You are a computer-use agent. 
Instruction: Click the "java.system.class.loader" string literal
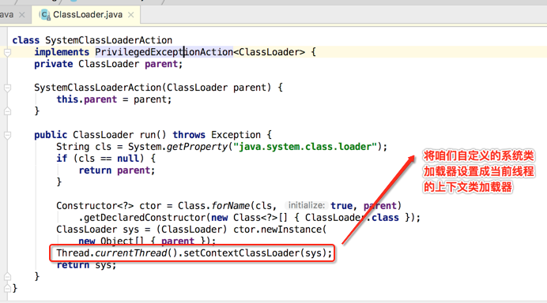(305, 147)
